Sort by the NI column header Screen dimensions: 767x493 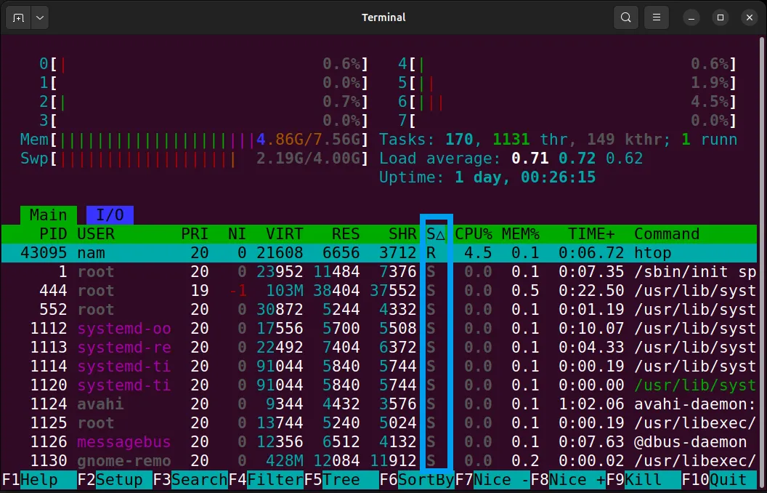[238, 234]
